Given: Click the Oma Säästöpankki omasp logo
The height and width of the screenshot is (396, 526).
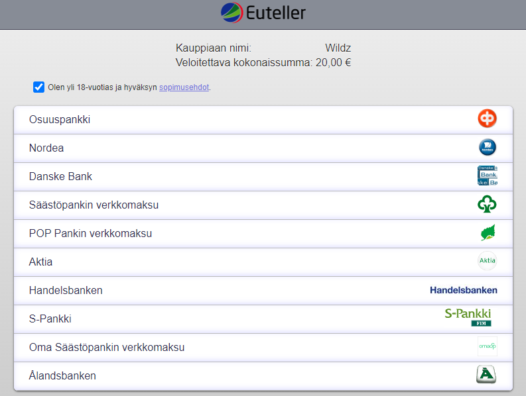Looking at the screenshot, I should (x=488, y=346).
